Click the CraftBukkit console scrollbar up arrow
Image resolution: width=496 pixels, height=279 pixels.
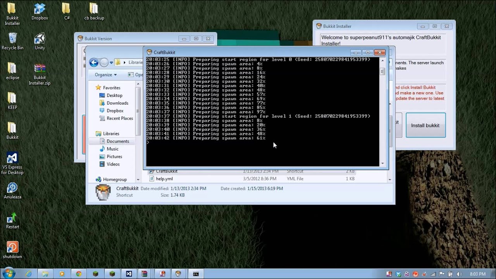(382, 60)
